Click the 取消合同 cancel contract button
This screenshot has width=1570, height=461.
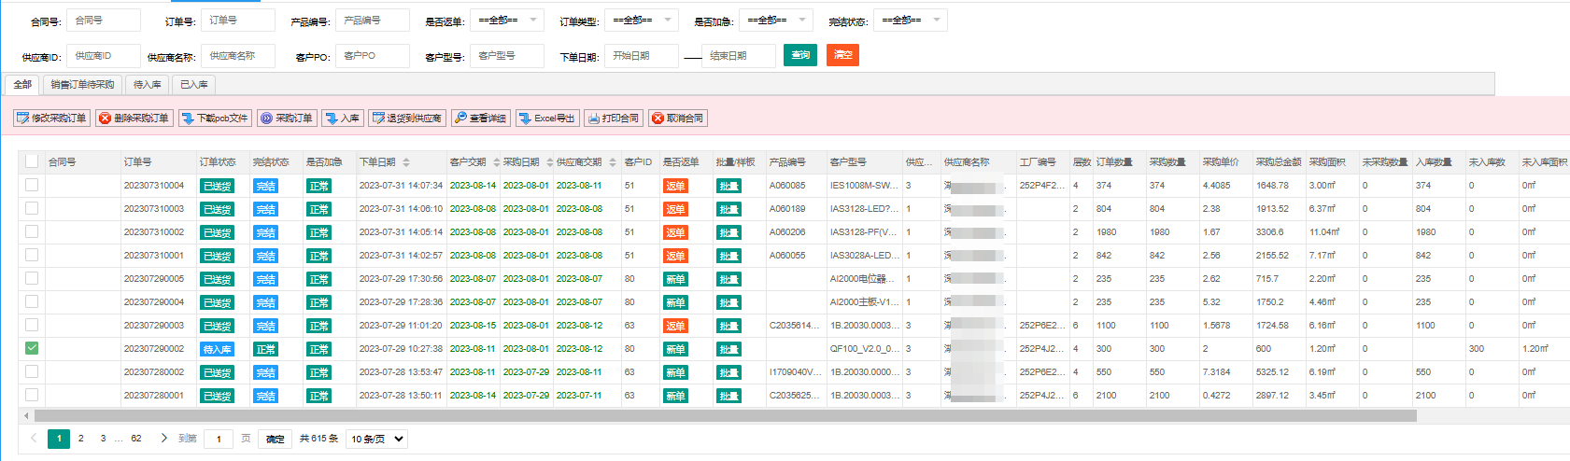(678, 119)
